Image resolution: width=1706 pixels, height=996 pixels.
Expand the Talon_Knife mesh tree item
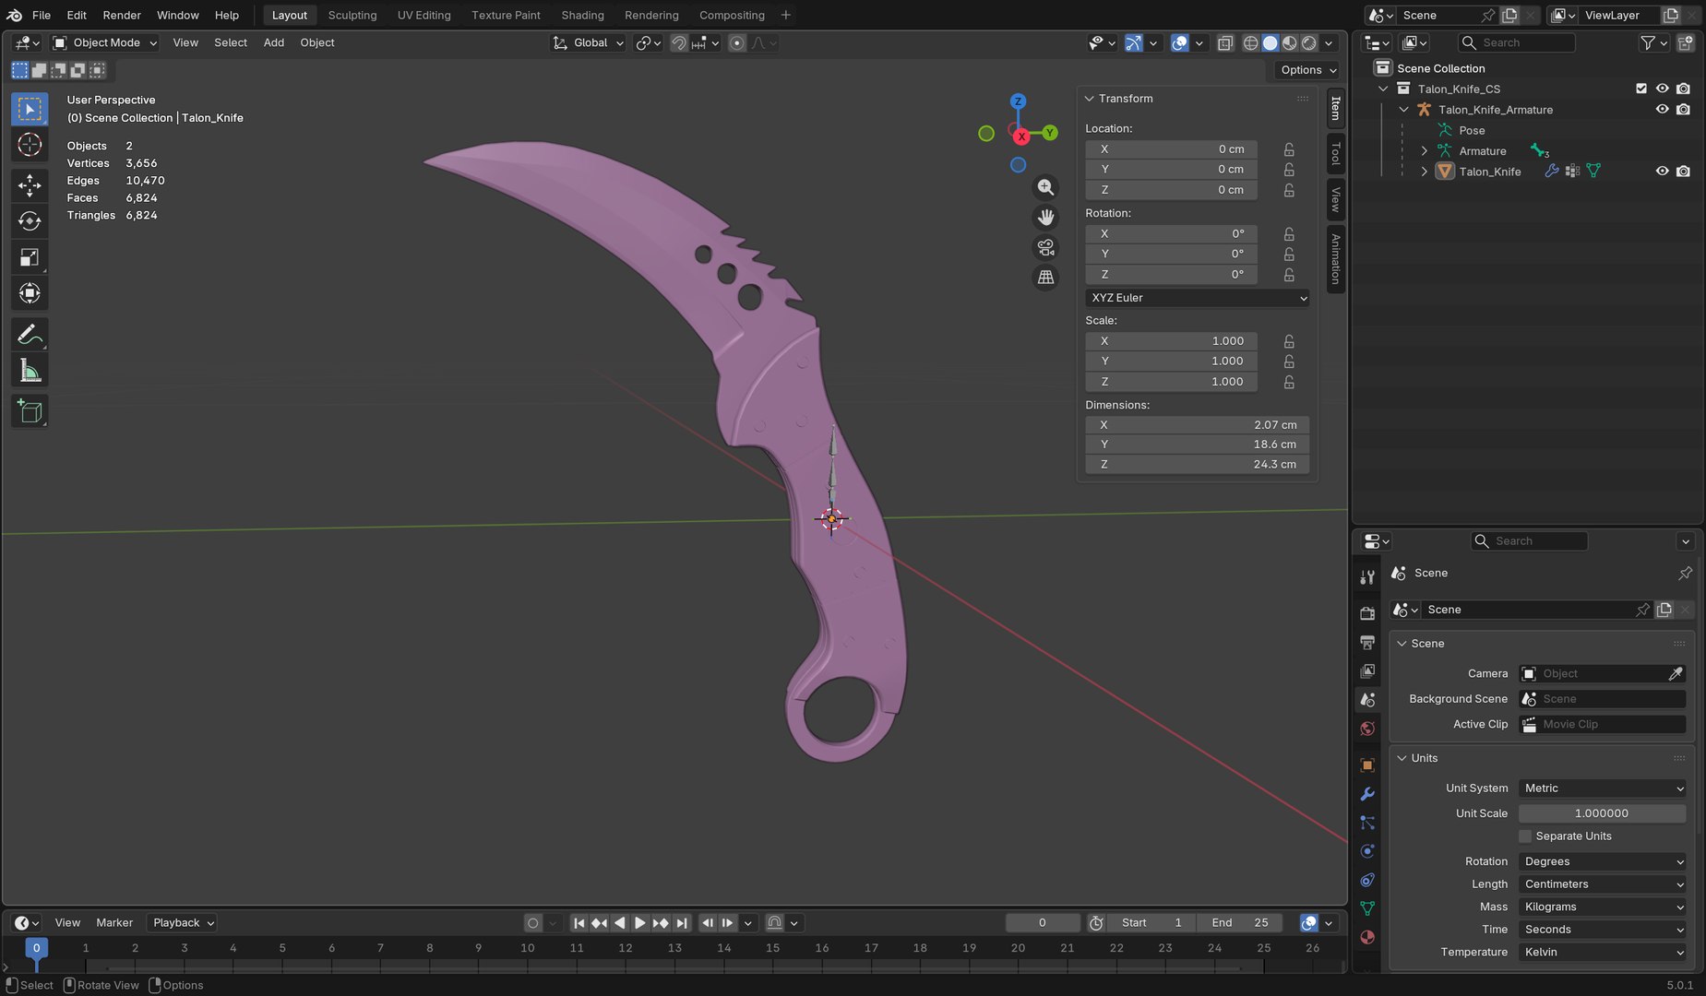pos(1424,172)
